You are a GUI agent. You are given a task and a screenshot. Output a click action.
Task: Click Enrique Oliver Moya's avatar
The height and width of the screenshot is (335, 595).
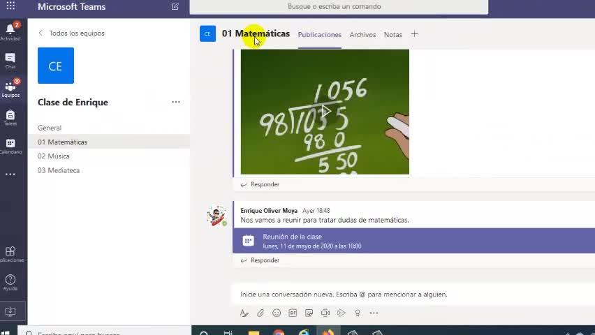click(216, 216)
